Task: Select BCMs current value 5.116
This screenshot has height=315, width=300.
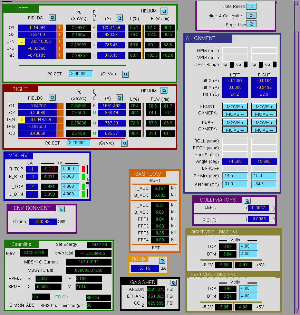Action: click(x=145, y=268)
